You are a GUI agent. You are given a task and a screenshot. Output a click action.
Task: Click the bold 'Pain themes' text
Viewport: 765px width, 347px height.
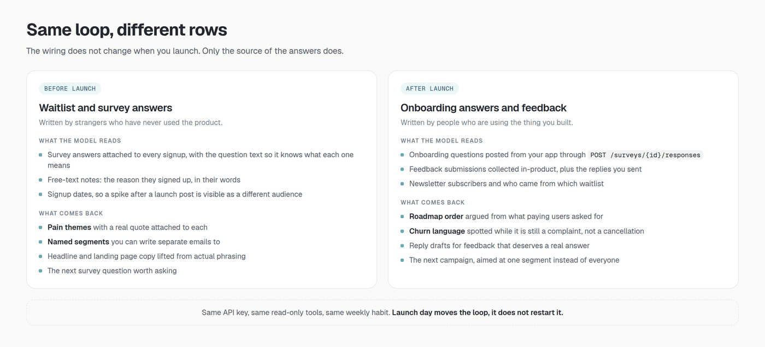[x=69, y=228]
